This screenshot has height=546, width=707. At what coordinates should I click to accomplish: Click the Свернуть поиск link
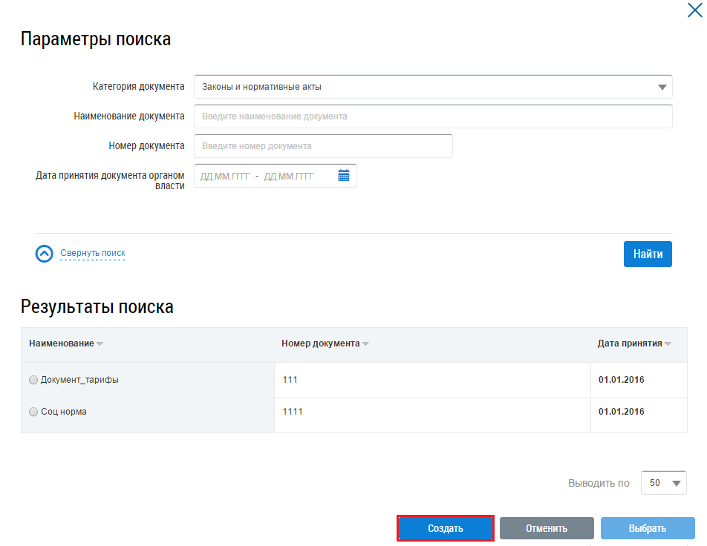coord(93,254)
